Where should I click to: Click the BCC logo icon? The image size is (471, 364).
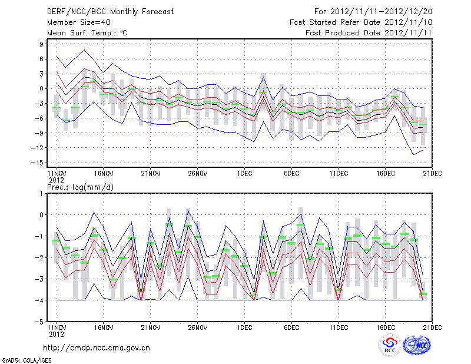(389, 345)
